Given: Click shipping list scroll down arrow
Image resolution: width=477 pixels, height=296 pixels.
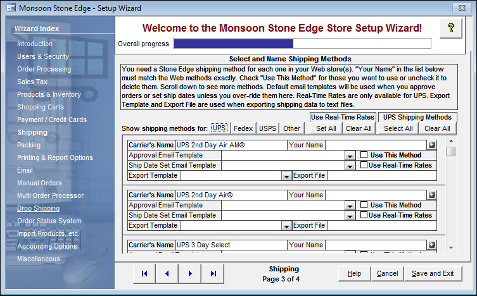Looking at the screenshot, I should (451, 248).
